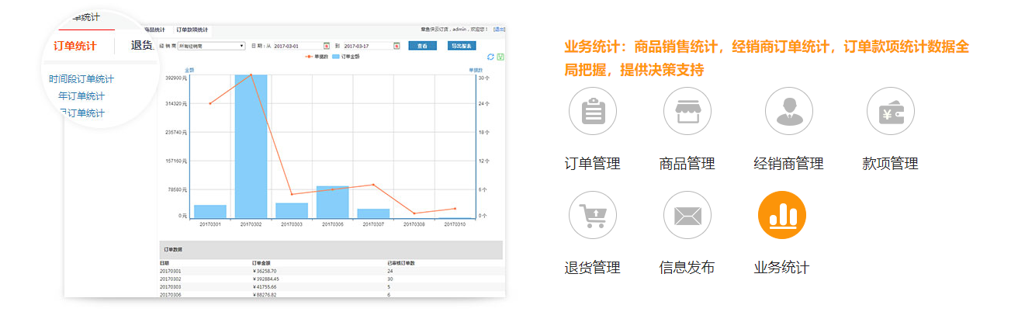Open the 商品管理 store icon
This screenshot has width=1025, height=312.
687,111
